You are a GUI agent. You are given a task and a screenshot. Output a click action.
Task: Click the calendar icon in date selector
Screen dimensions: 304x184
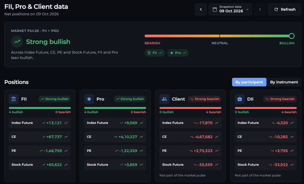tap(215, 9)
